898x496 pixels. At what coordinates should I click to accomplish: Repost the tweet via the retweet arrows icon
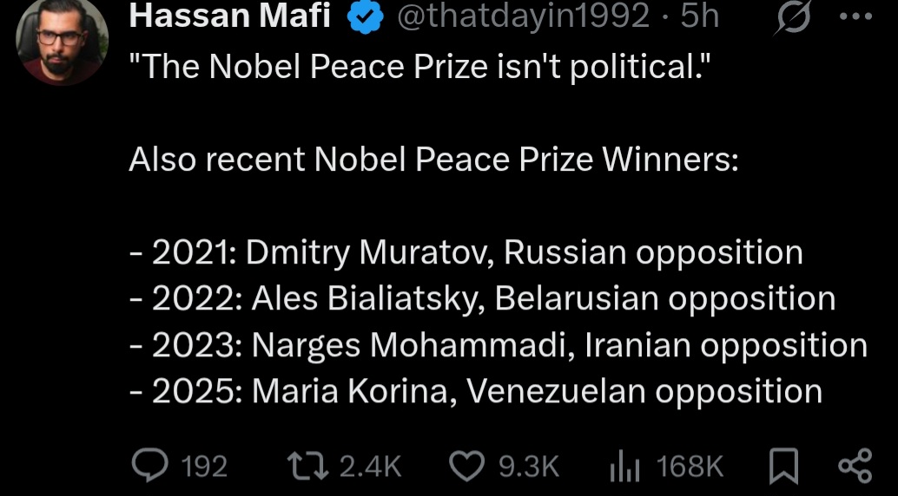308,466
